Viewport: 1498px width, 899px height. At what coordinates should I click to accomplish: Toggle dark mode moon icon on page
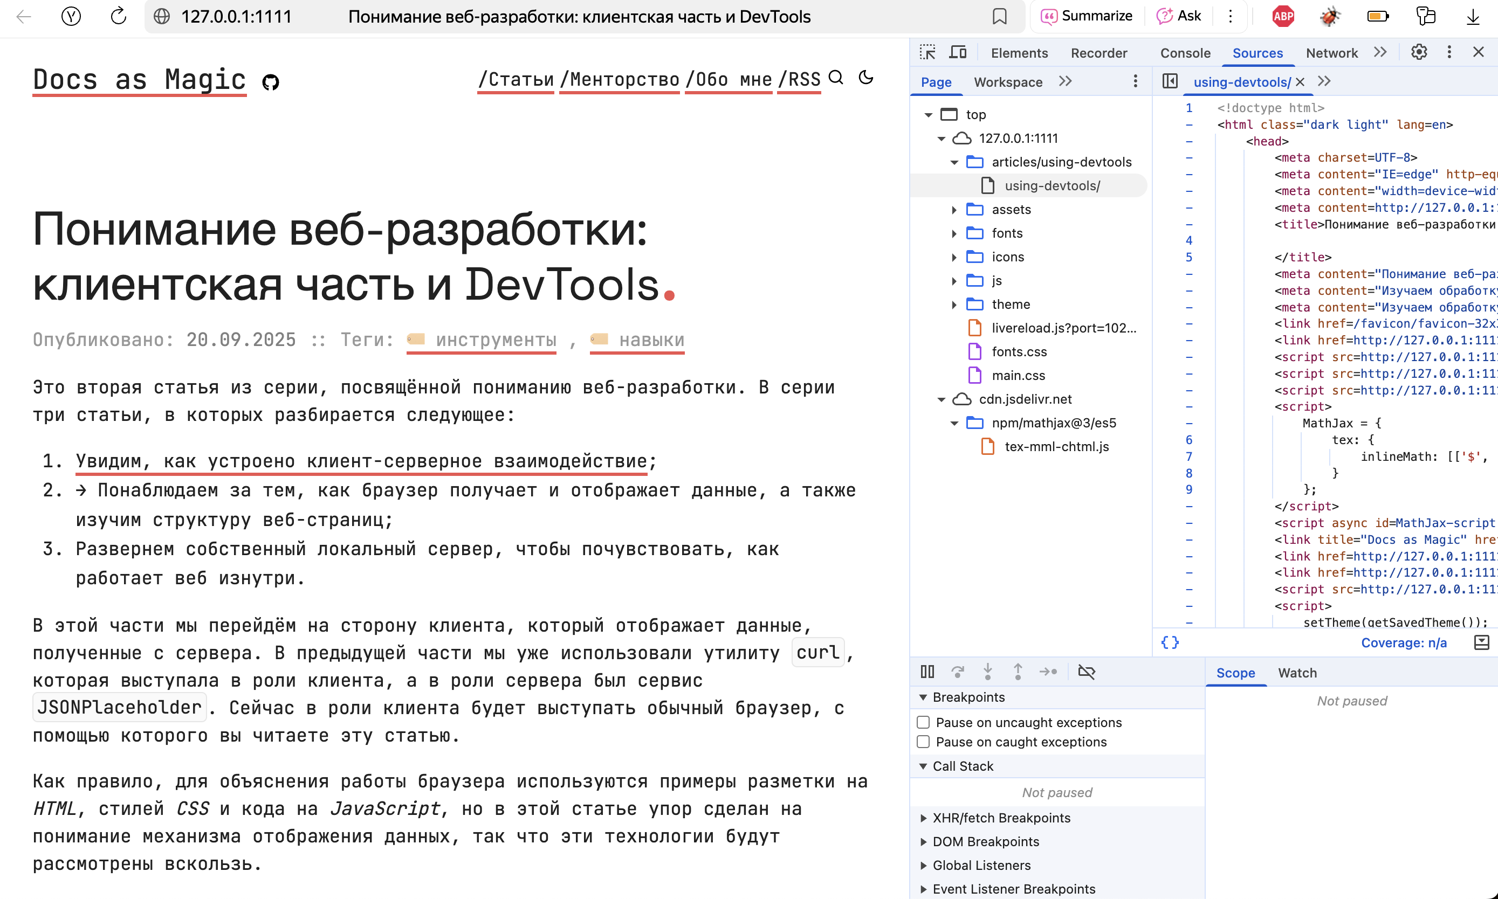tap(867, 78)
